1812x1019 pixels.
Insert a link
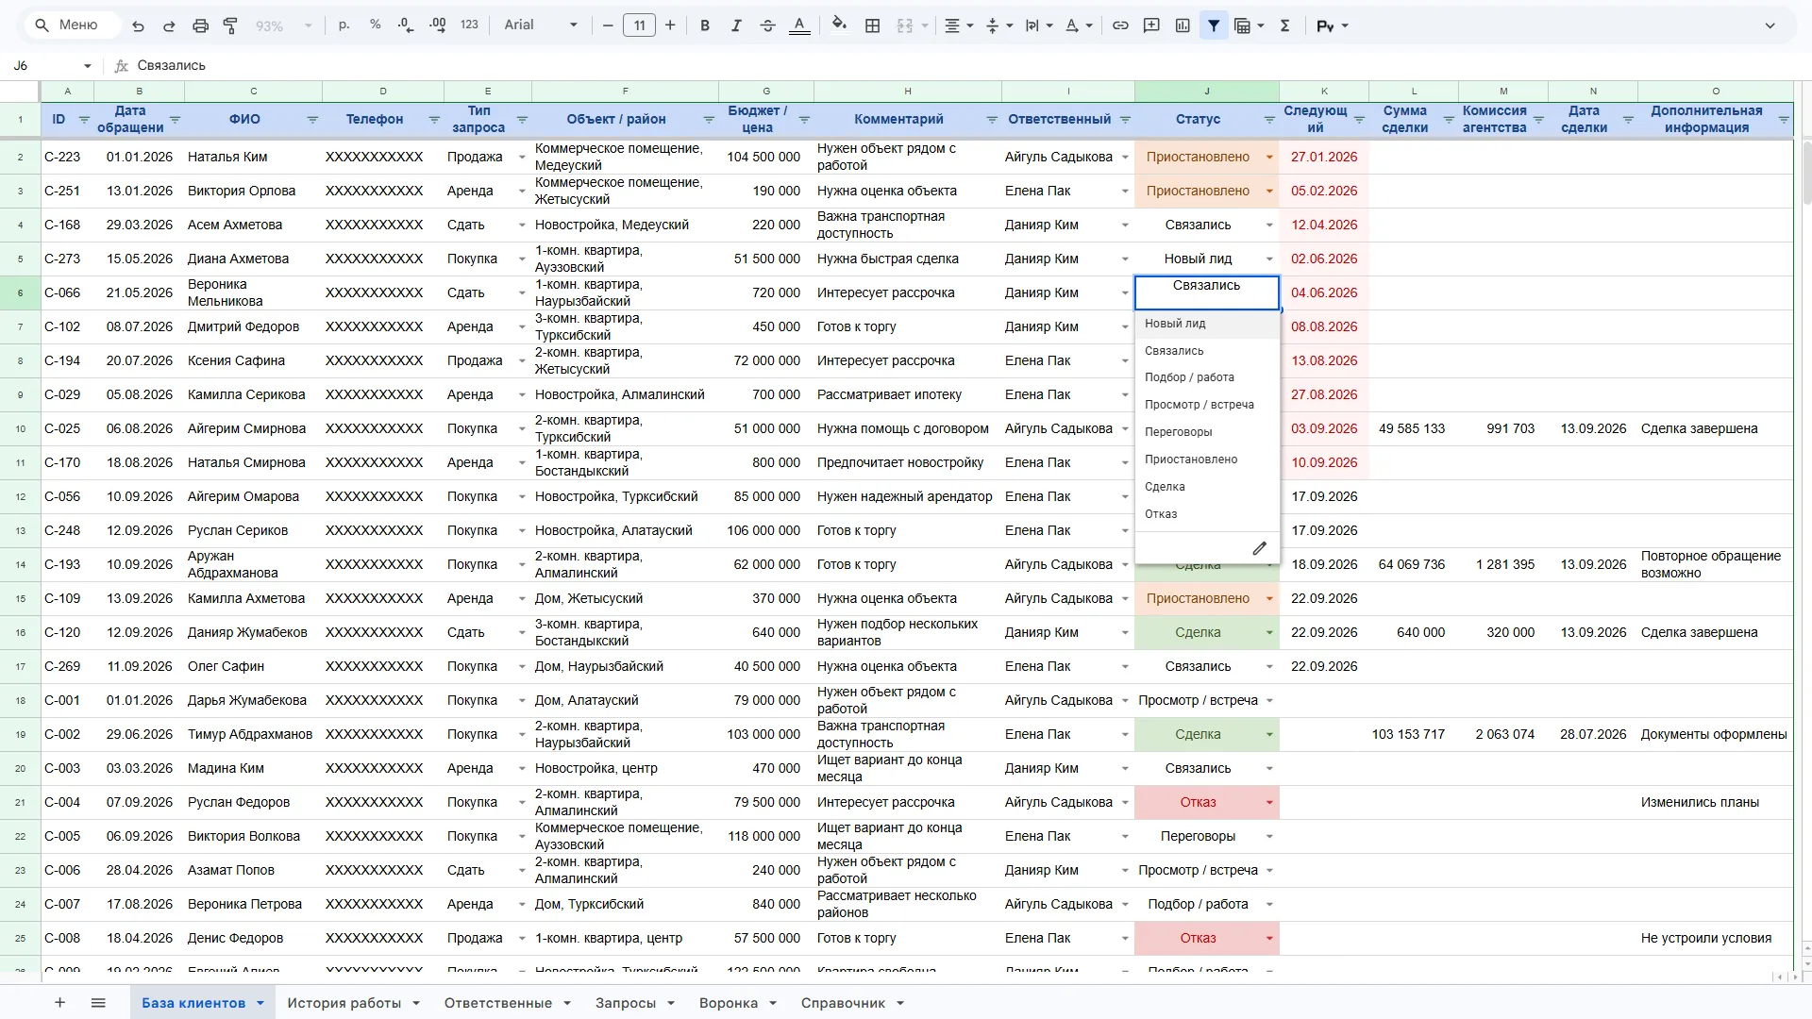[1120, 25]
